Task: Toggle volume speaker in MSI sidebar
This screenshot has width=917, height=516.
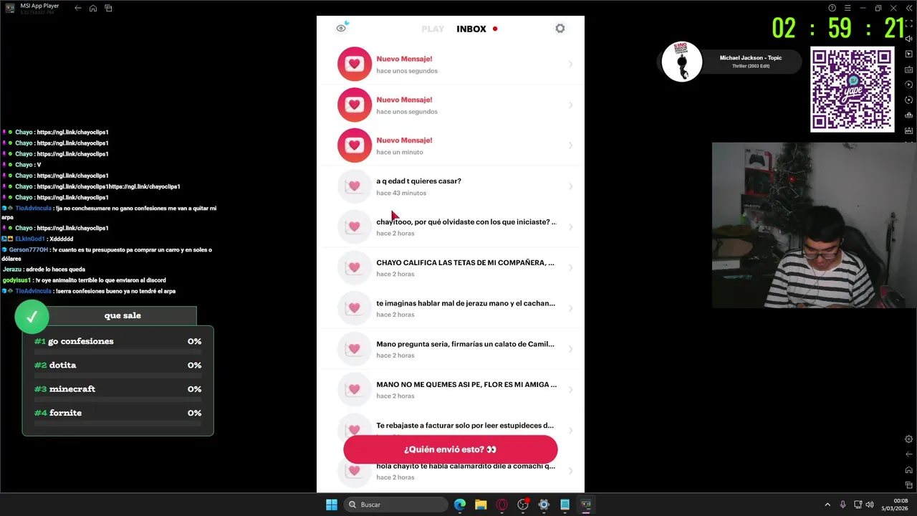Action: (909, 39)
